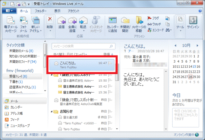
Task: Click the quick access reply icon
Action: click(18, 4)
